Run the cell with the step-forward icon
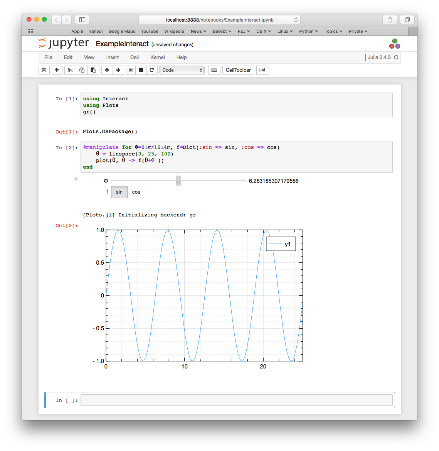This screenshot has height=451, width=439. pyautogui.click(x=131, y=70)
